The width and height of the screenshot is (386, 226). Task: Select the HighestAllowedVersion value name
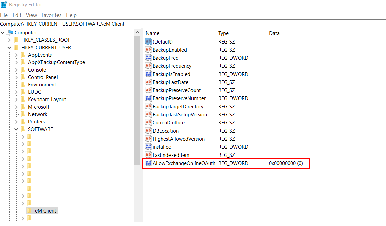[179, 139]
